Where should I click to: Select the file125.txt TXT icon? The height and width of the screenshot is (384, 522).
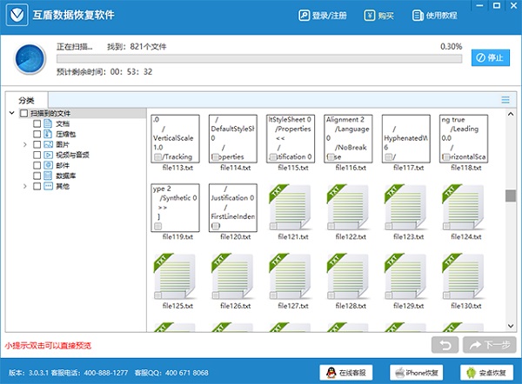coord(175,276)
